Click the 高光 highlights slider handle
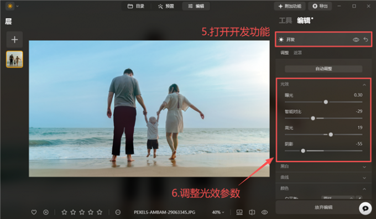This screenshot has width=376, height=219. coord(331,134)
